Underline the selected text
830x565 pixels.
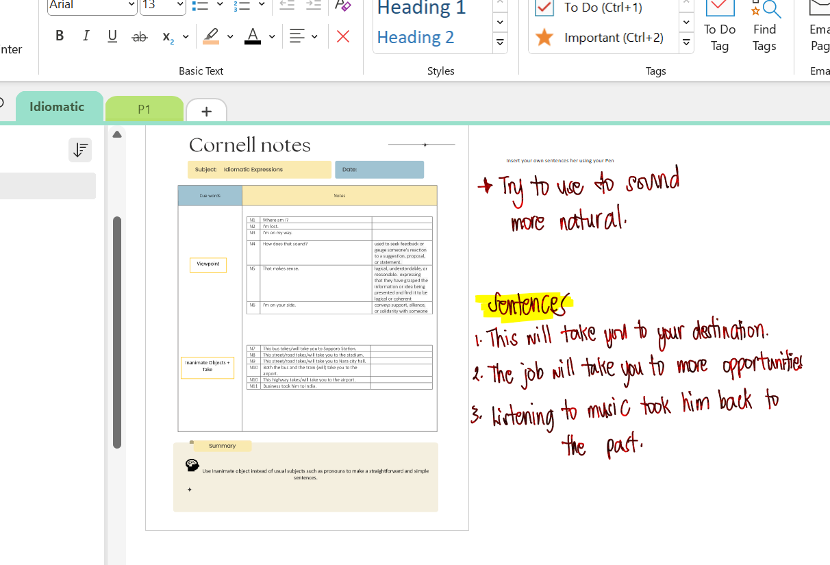(x=112, y=36)
